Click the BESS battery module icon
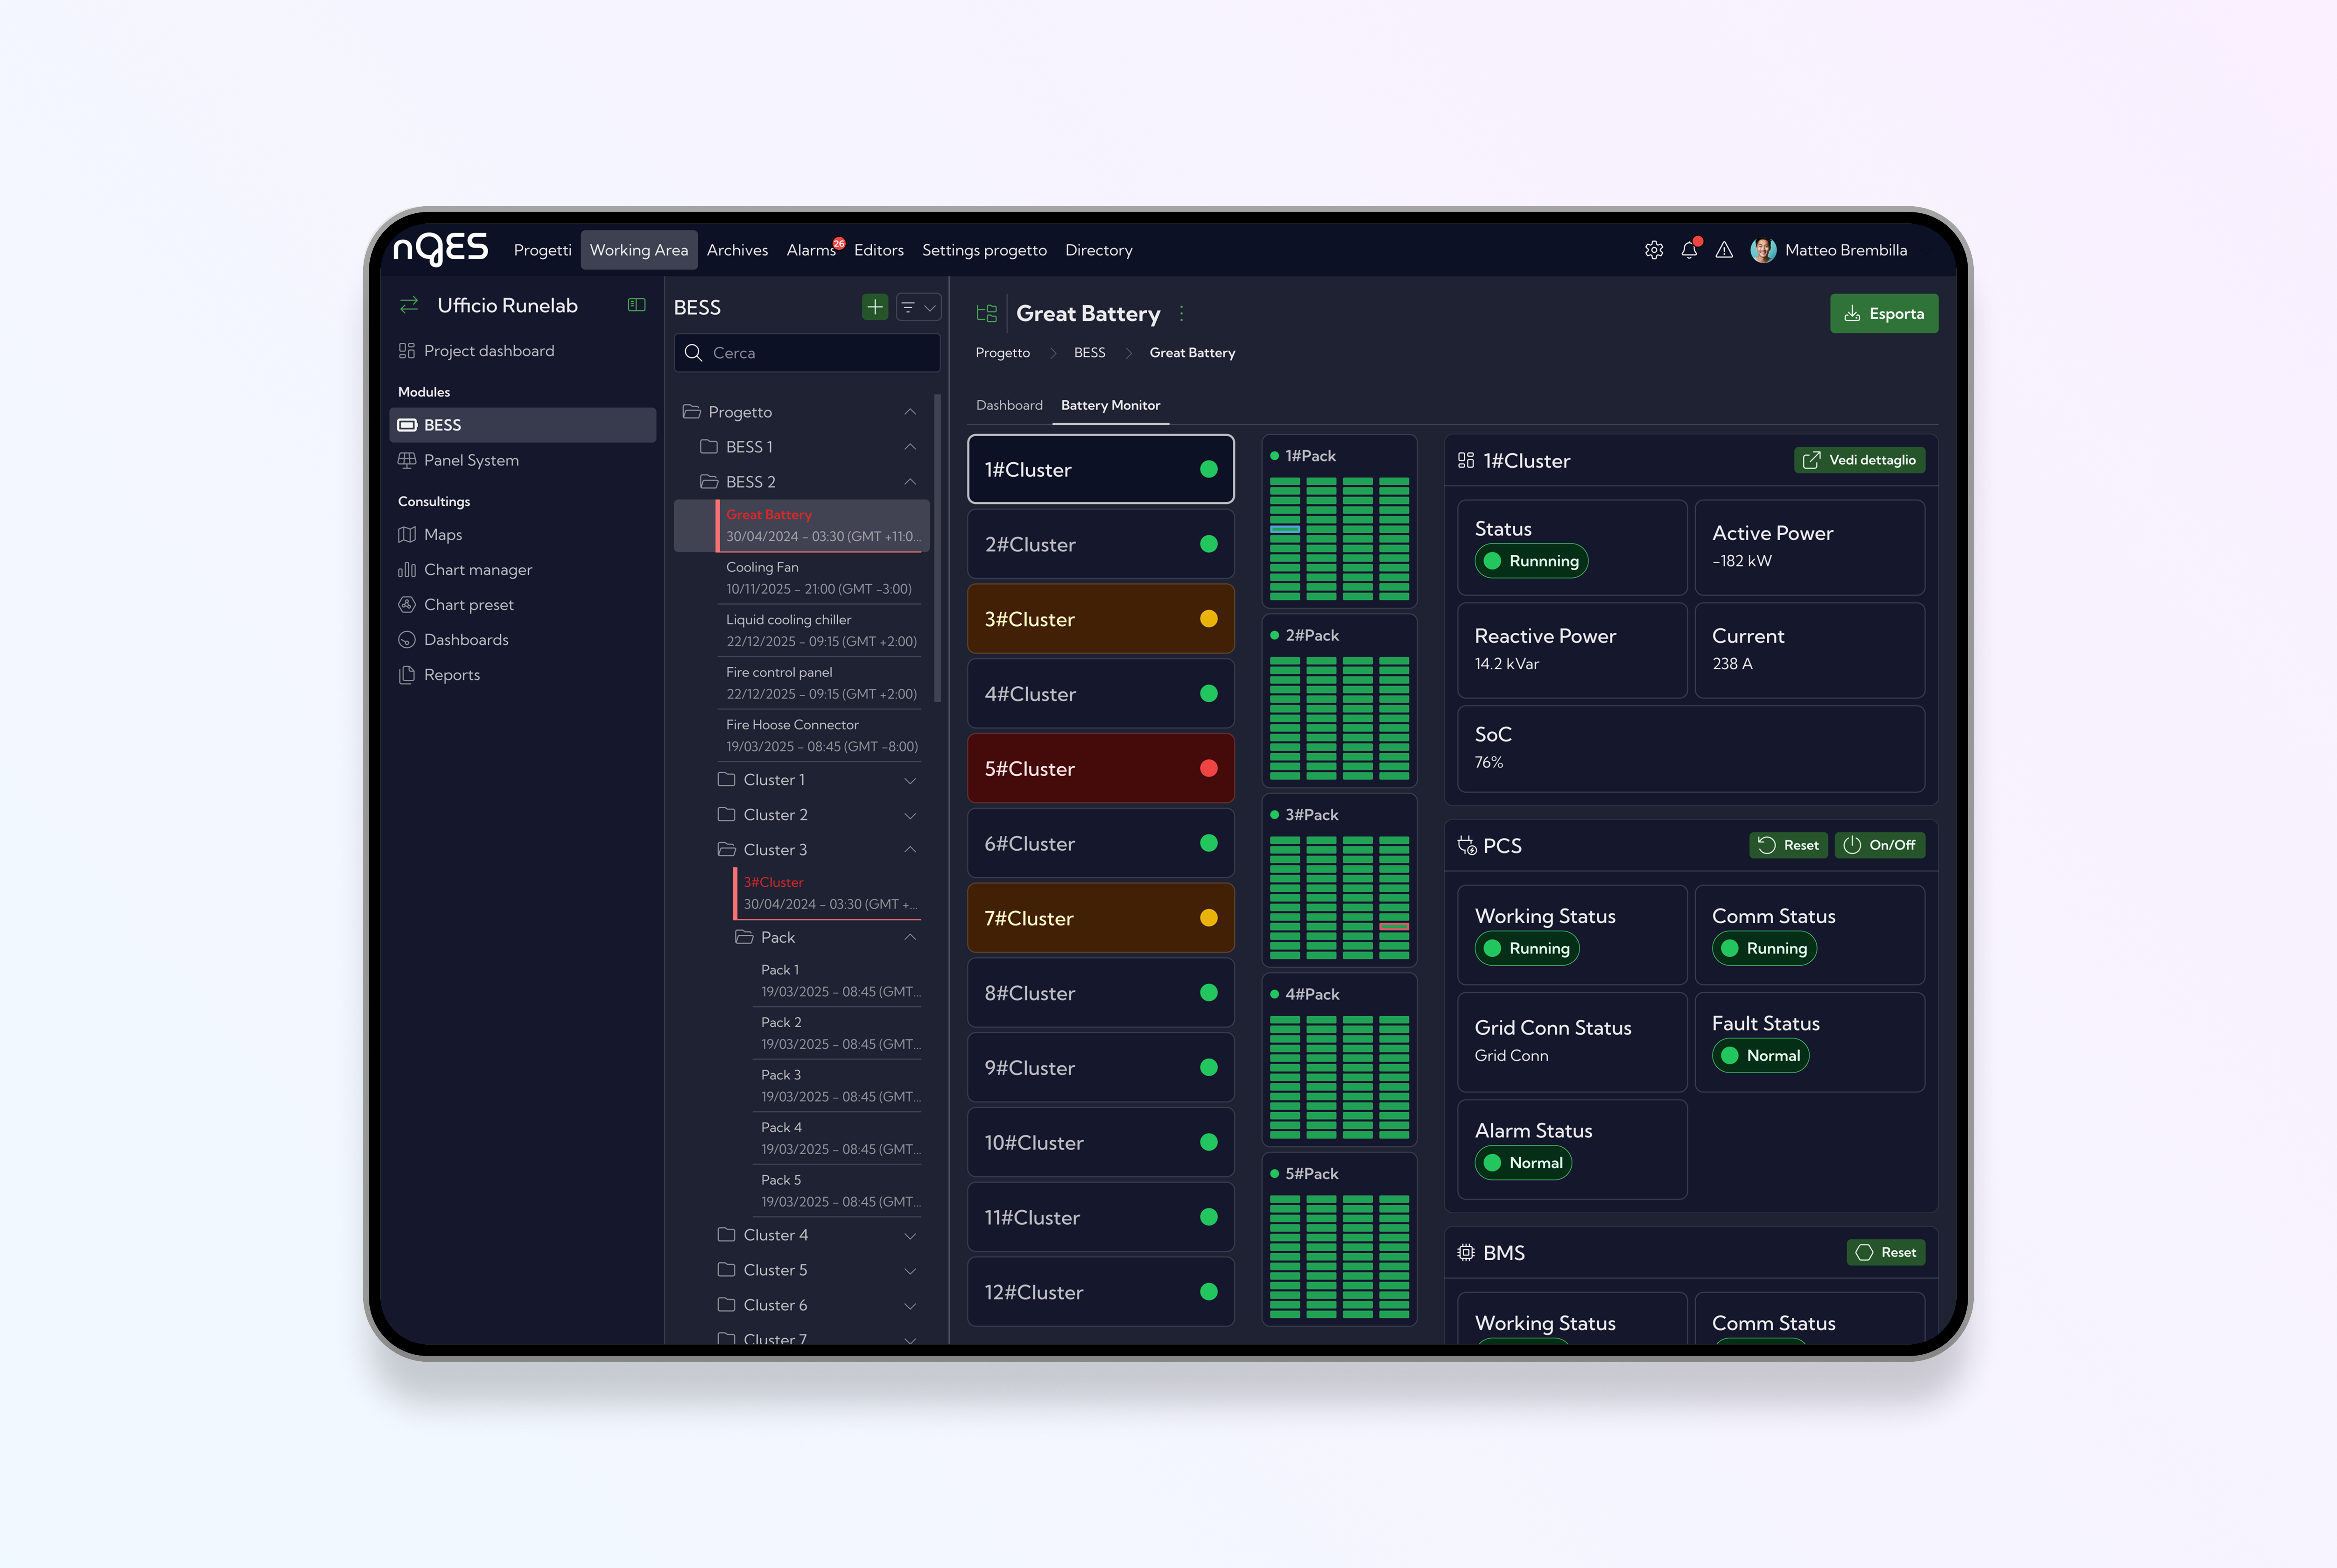This screenshot has width=2337, height=1568. 408,425
